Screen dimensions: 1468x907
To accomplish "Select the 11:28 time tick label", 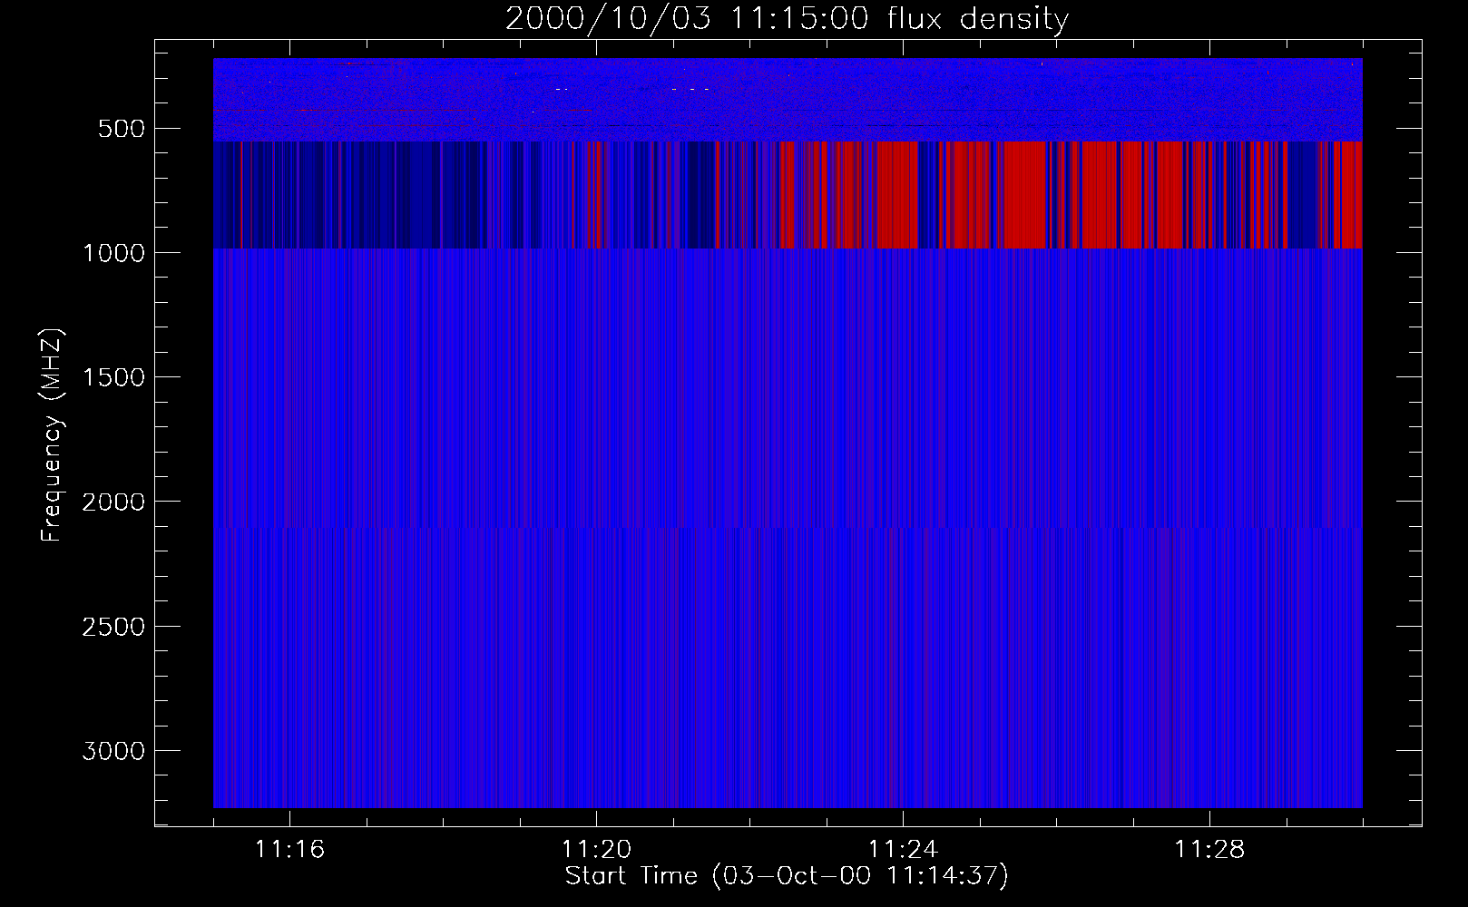I will click(1209, 850).
